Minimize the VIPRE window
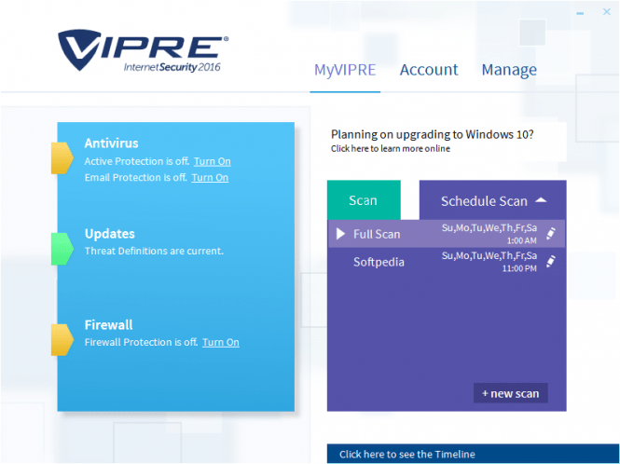Image resolution: width=620 pixels, height=464 pixels. (x=580, y=13)
